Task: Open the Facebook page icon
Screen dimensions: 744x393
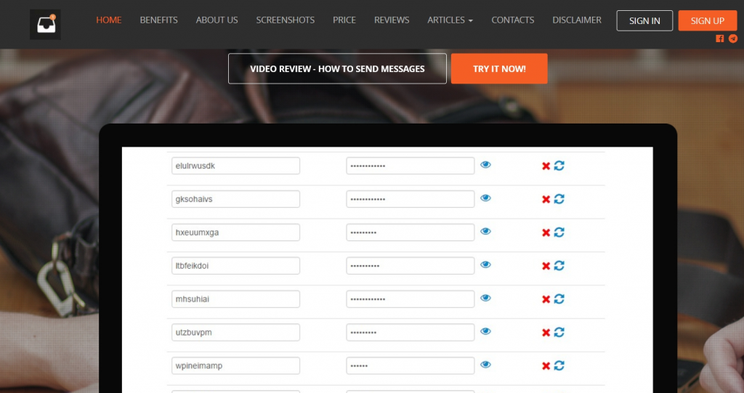Action: pyautogui.click(x=720, y=39)
